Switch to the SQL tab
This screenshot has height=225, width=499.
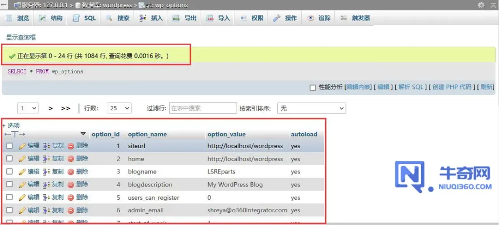(x=84, y=18)
